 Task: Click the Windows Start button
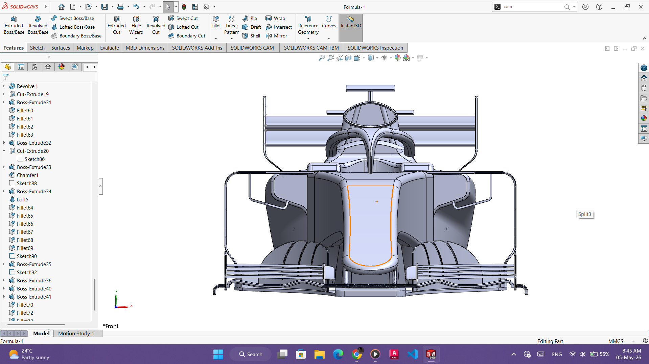(x=218, y=354)
